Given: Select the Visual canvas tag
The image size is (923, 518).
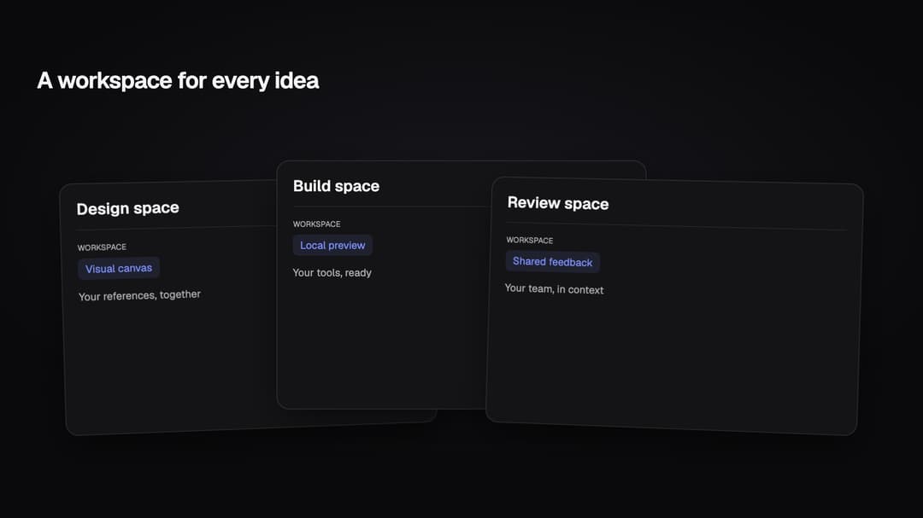Looking at the screenshot, I should click(118, 268).
